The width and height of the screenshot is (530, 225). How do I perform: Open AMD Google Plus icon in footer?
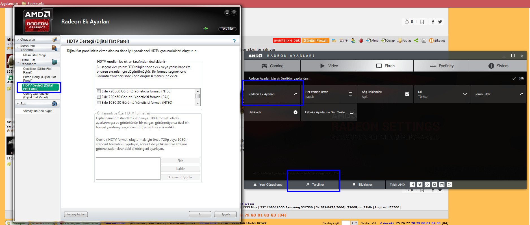point(427,185)
